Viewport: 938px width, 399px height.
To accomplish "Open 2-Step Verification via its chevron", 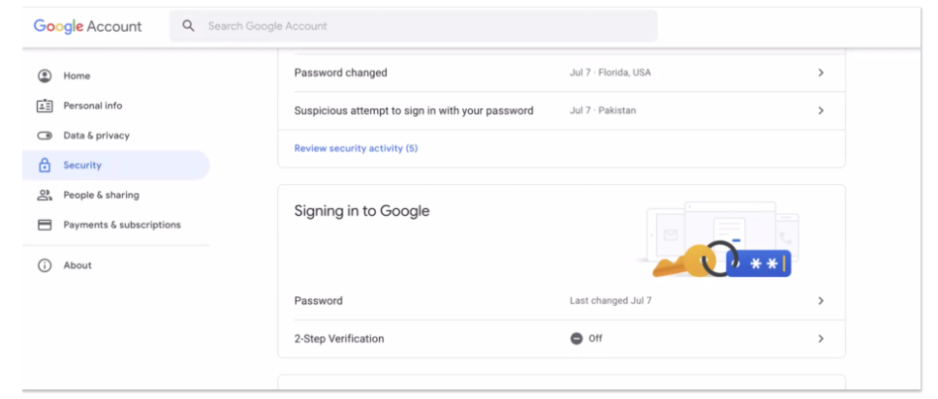I will (x=820, y=339).
